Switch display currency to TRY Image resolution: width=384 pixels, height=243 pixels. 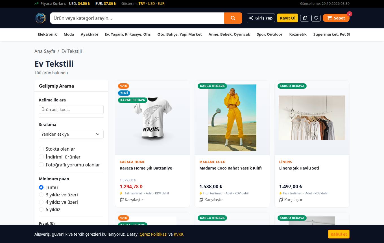coord(142,4)
